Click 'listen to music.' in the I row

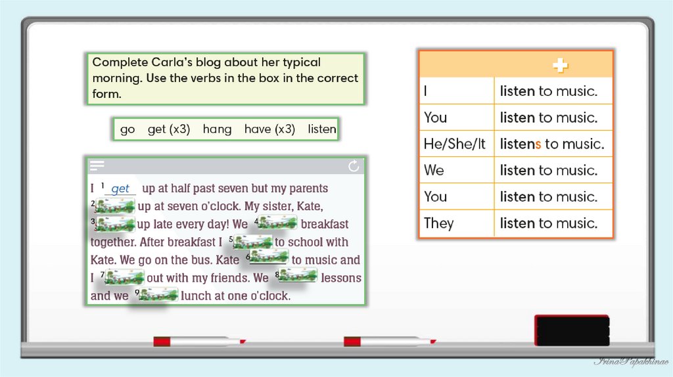549,91
